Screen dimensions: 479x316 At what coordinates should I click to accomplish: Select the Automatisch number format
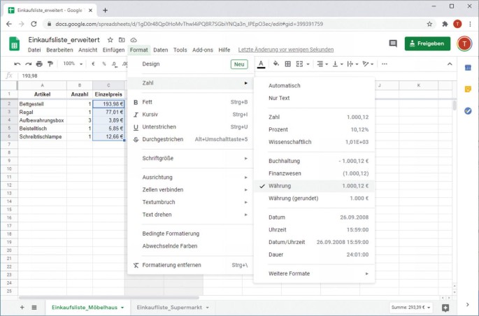point(314,85)
